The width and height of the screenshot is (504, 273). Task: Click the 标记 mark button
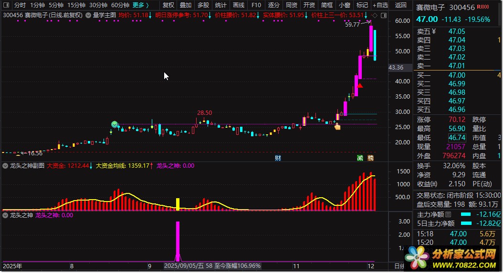coord(362,5)
